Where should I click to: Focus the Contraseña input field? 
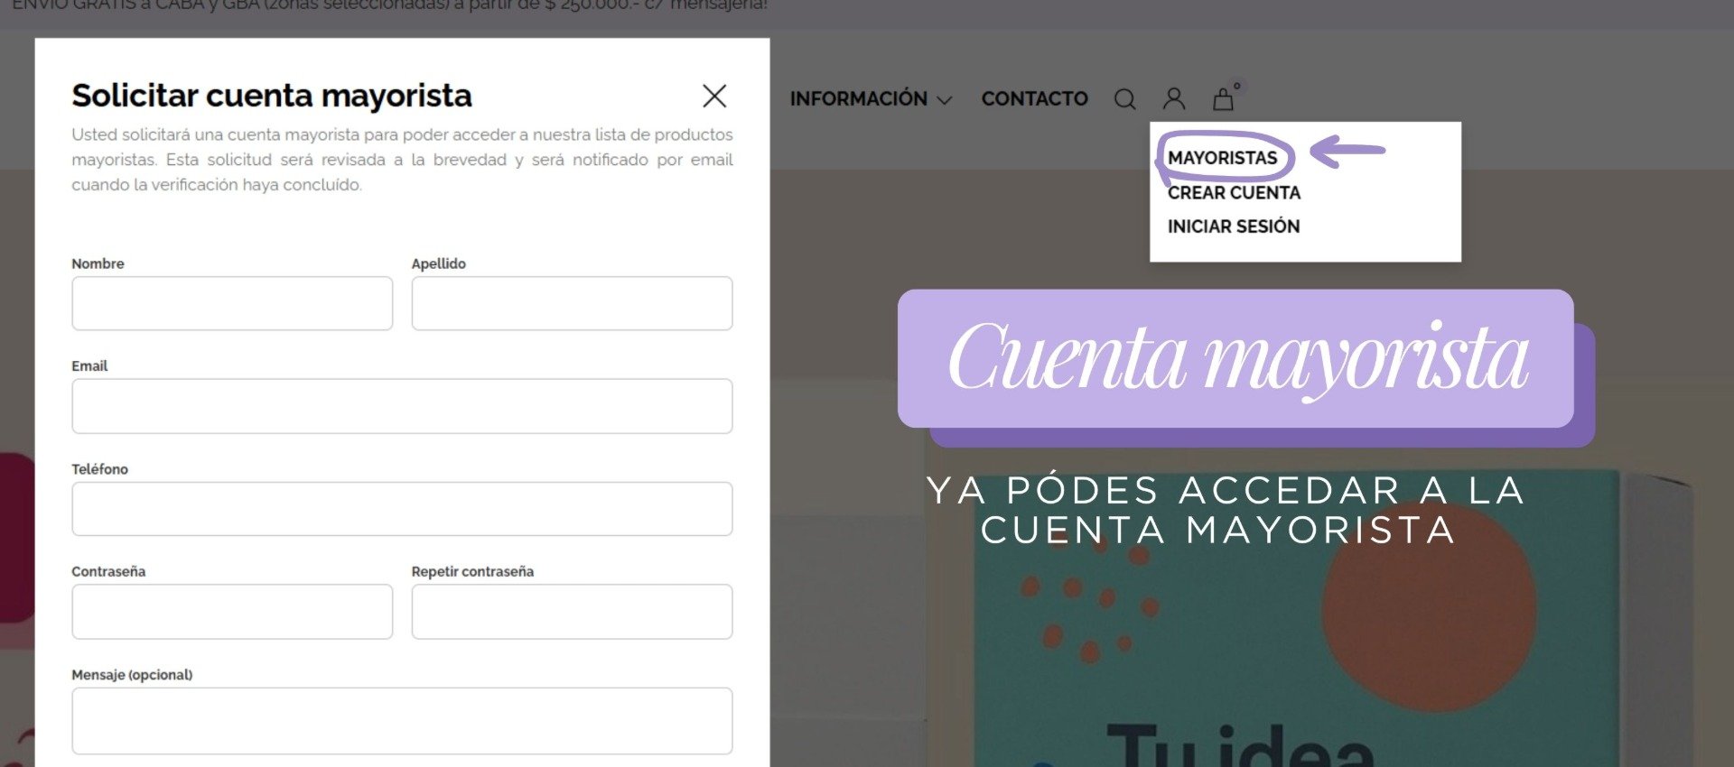coord(232,612)
